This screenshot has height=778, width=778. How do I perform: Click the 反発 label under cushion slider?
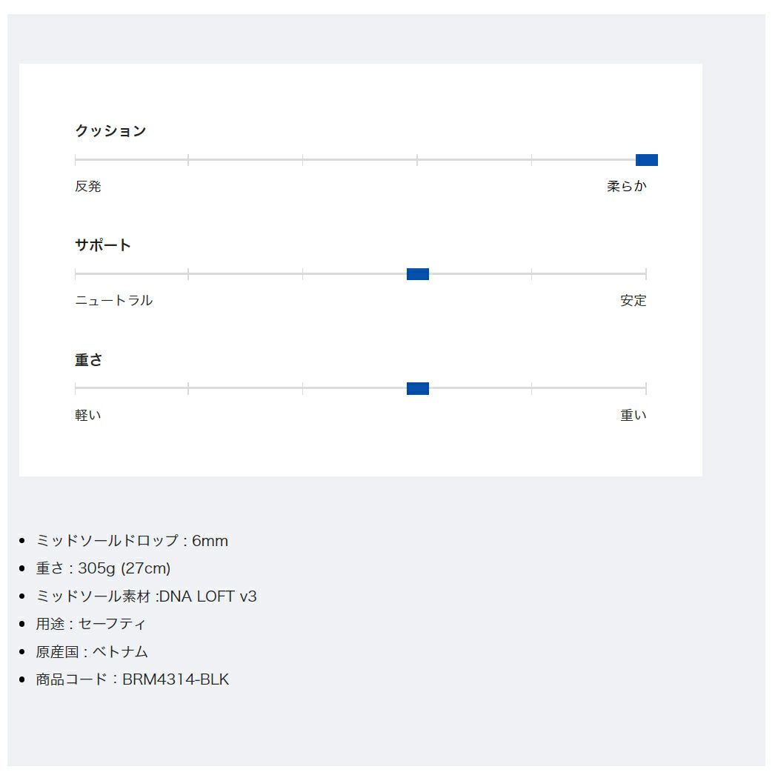pyautogui.click(x=87, y=187)
